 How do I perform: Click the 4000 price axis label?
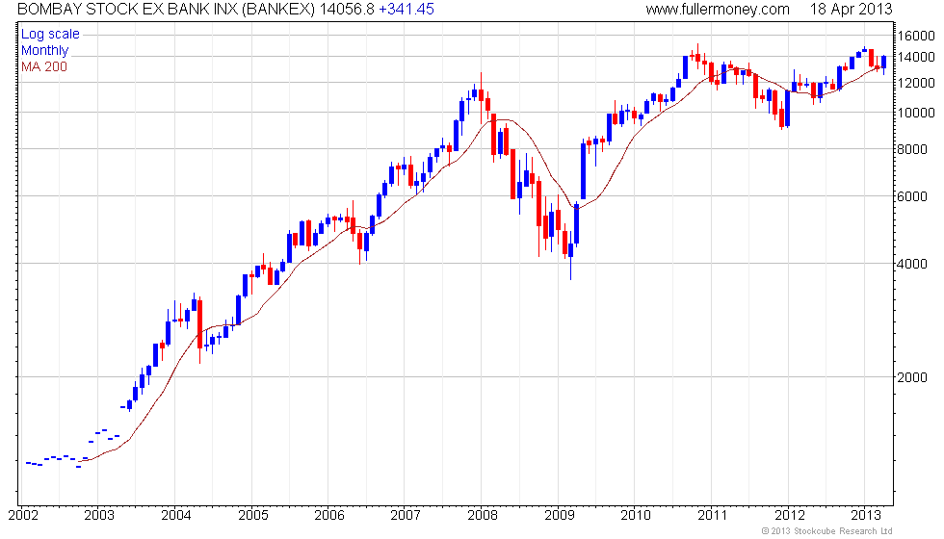tap(912, 264)
